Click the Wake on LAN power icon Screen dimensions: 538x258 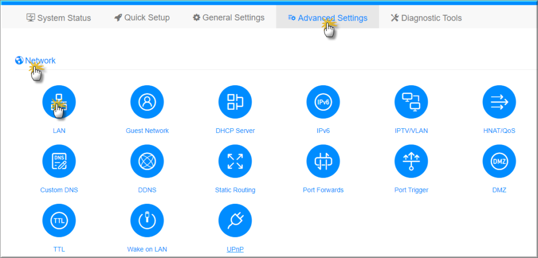point(147,221)
